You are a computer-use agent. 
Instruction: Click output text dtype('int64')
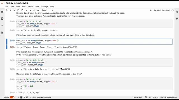coord(50,30)
